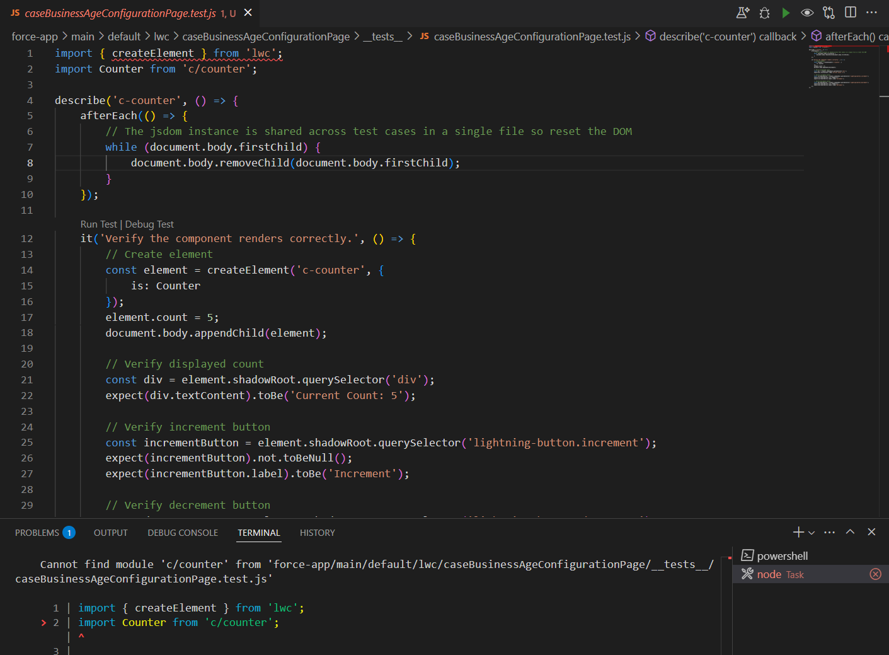Image resolution: width=889 pixels, height=655 pixels.
Task: Click 'appendChild' on line 18
Action: coord(229,333)
